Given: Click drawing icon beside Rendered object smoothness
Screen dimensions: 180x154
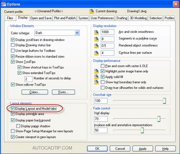Looking at the screenshot, I should (96, 46).
